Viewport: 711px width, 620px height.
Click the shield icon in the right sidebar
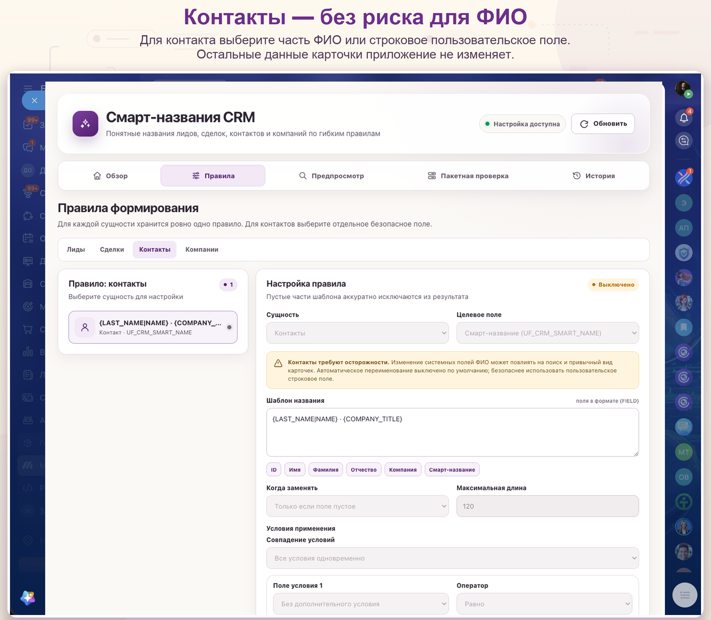[x=683, y=253]
